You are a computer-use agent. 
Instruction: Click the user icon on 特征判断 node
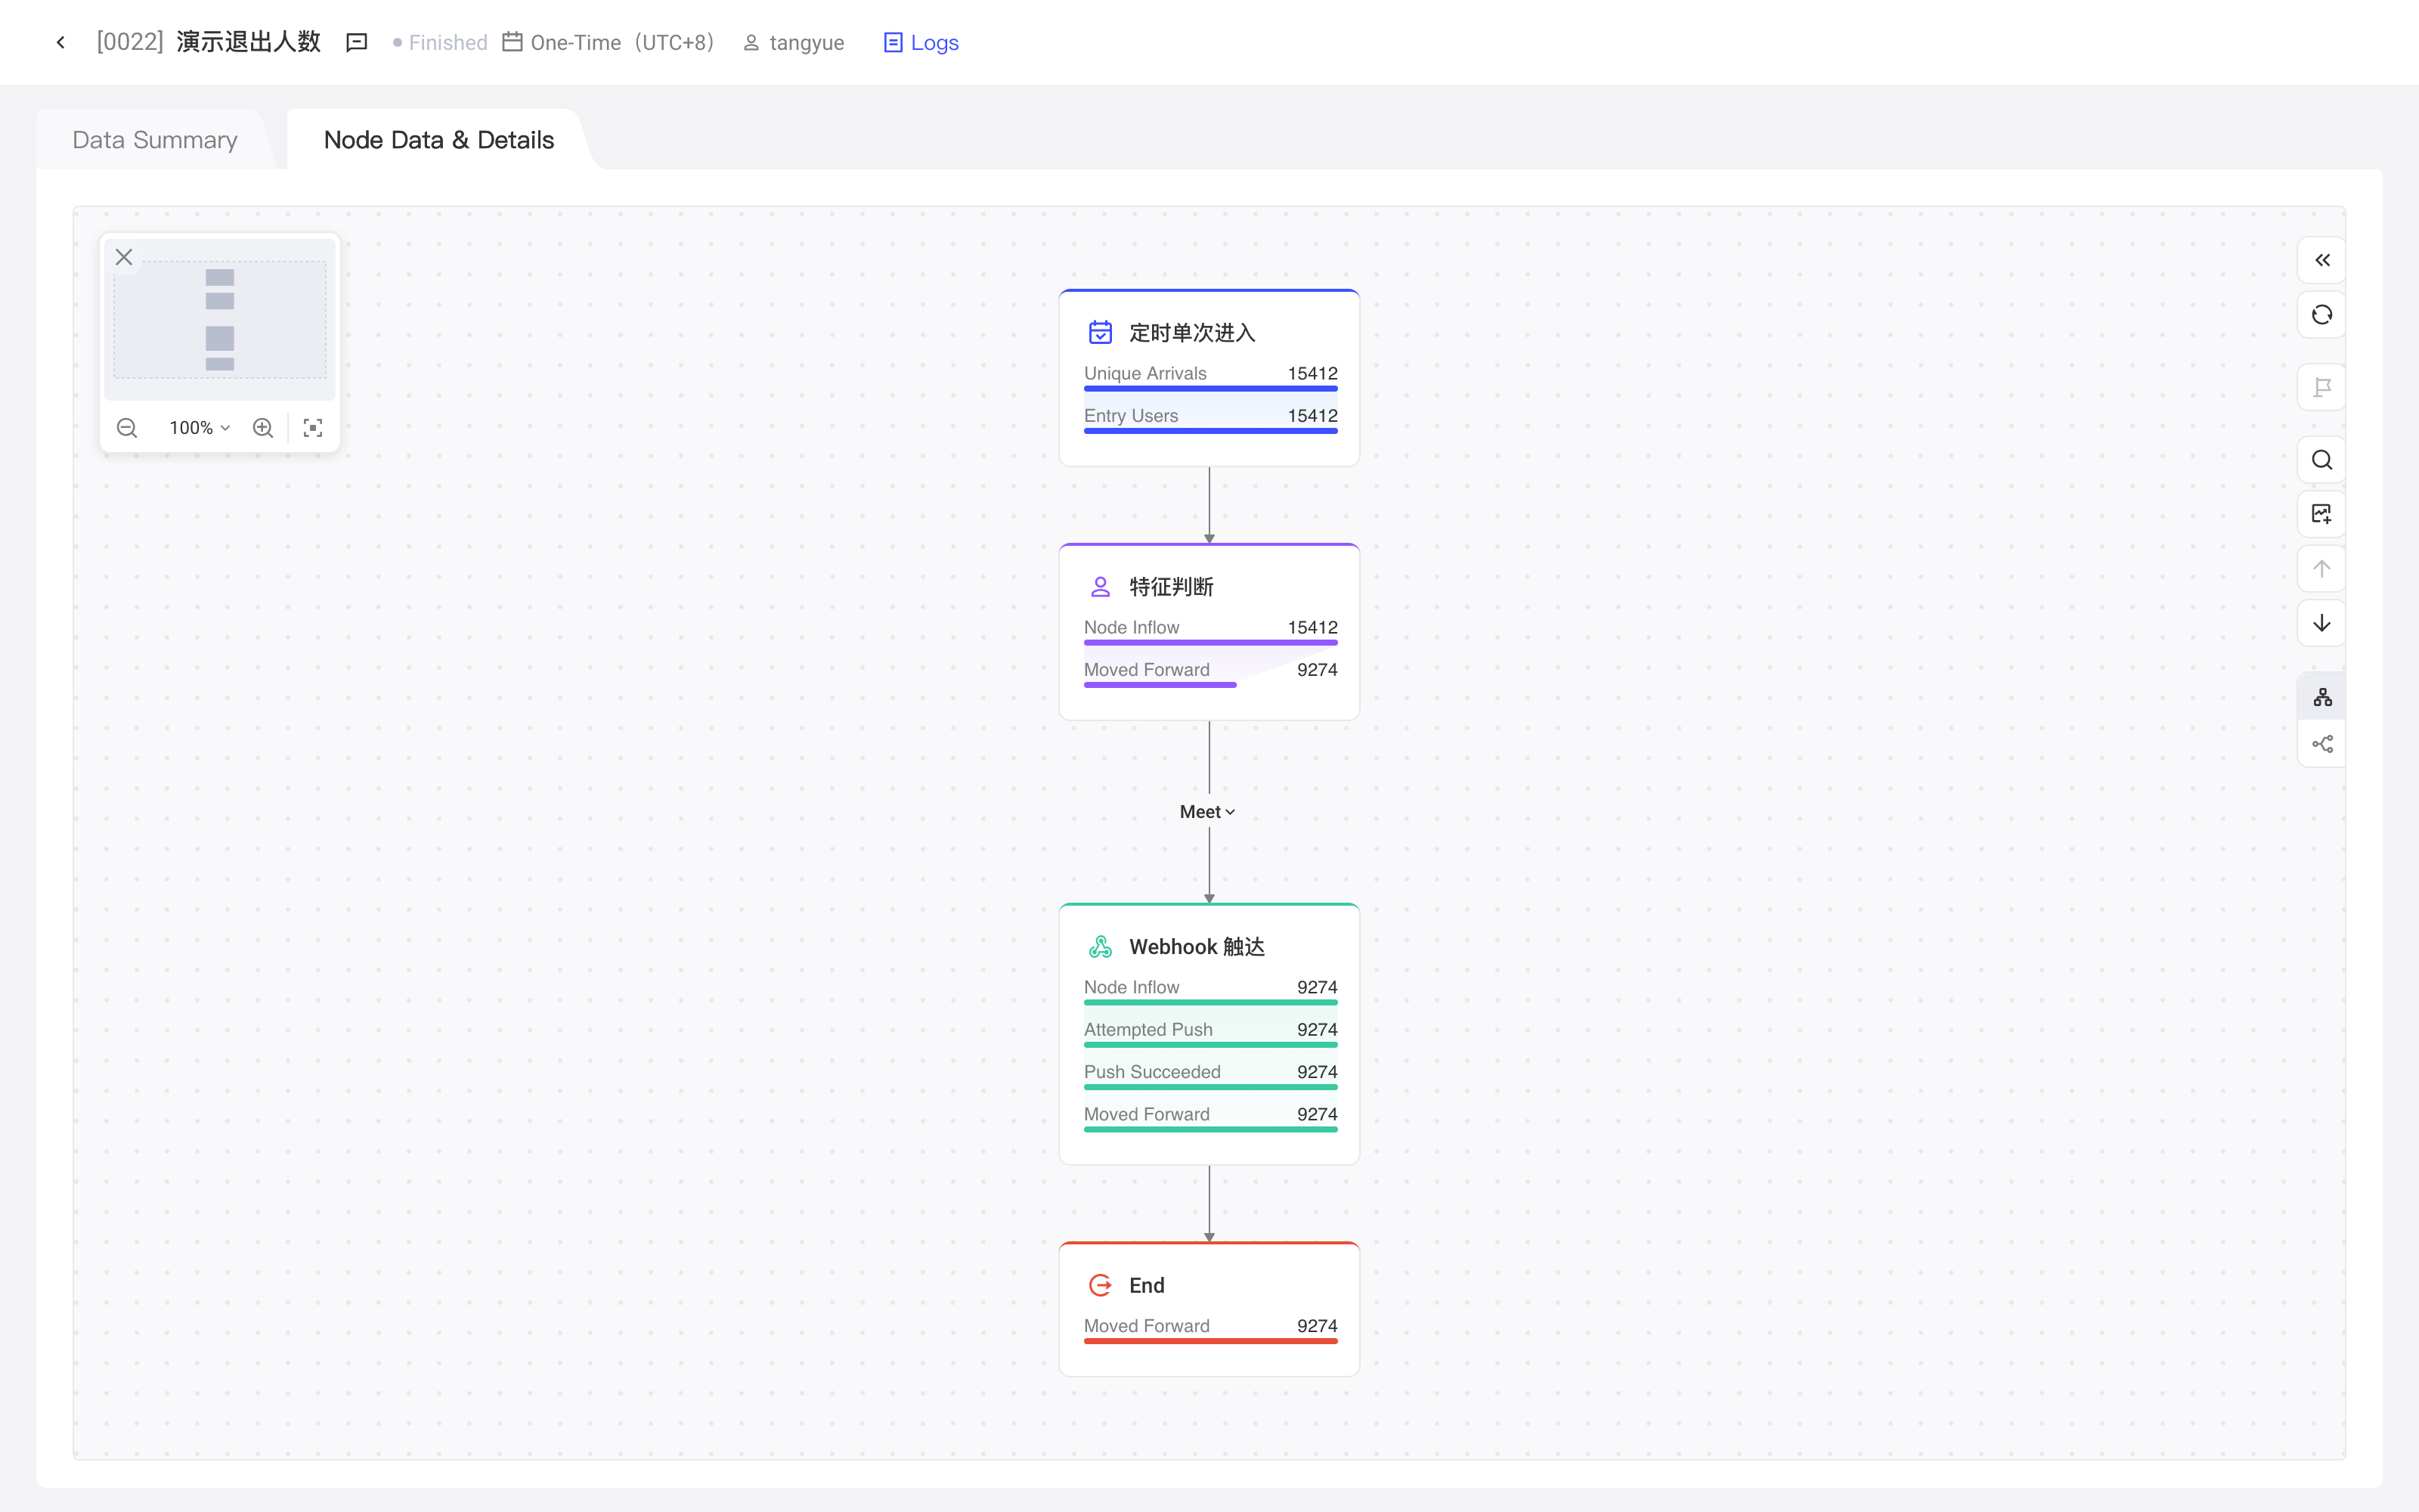point(1100,586)
